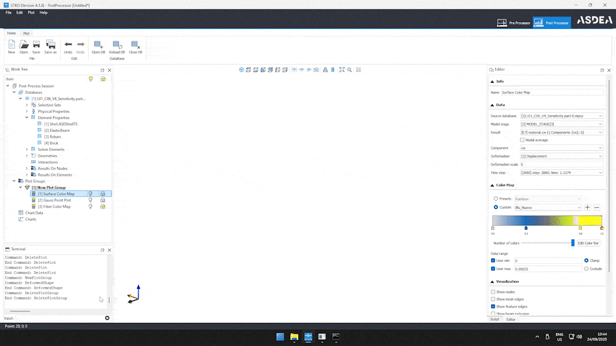The height and width of the screenshot is (346, 616).
Task: Click the blue color stop marker at 0.3
Action: 526,228
